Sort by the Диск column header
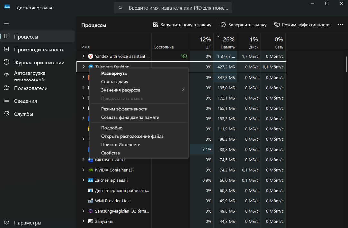 tap(249, 42)
